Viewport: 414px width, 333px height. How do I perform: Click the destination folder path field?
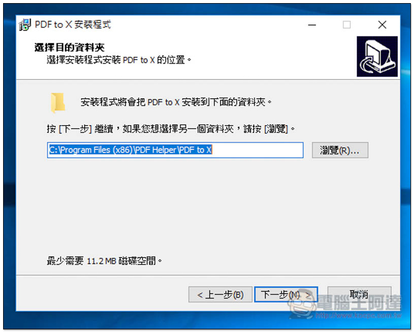click(x=175, y=150)
